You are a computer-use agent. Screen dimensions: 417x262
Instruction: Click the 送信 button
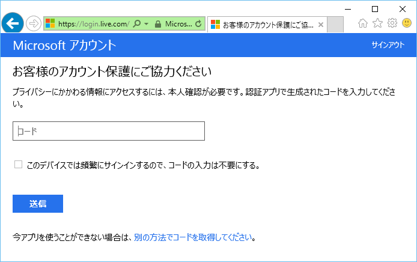[x=38, y=204]
